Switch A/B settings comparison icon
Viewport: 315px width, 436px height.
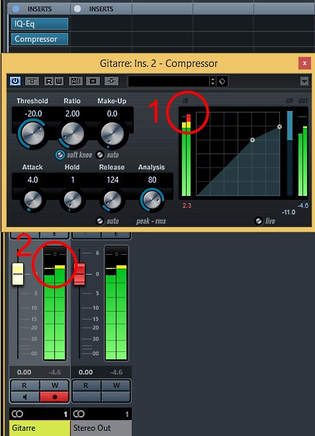click(x=75, y=81)
